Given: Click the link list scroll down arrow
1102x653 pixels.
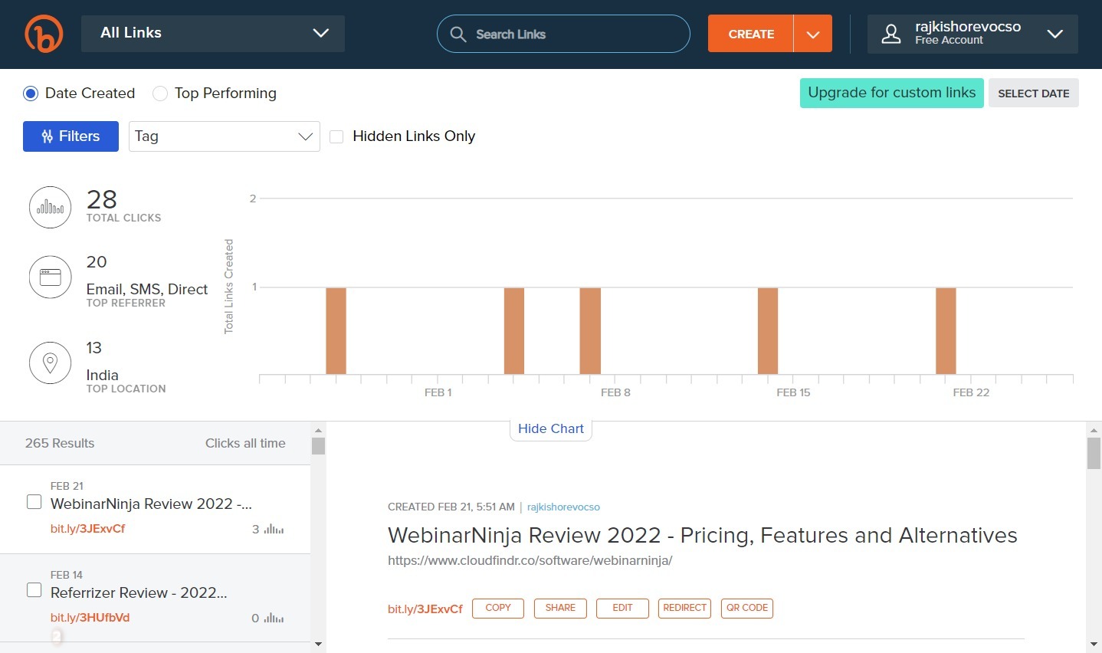Looking at the screenshot, I should 318,645.
